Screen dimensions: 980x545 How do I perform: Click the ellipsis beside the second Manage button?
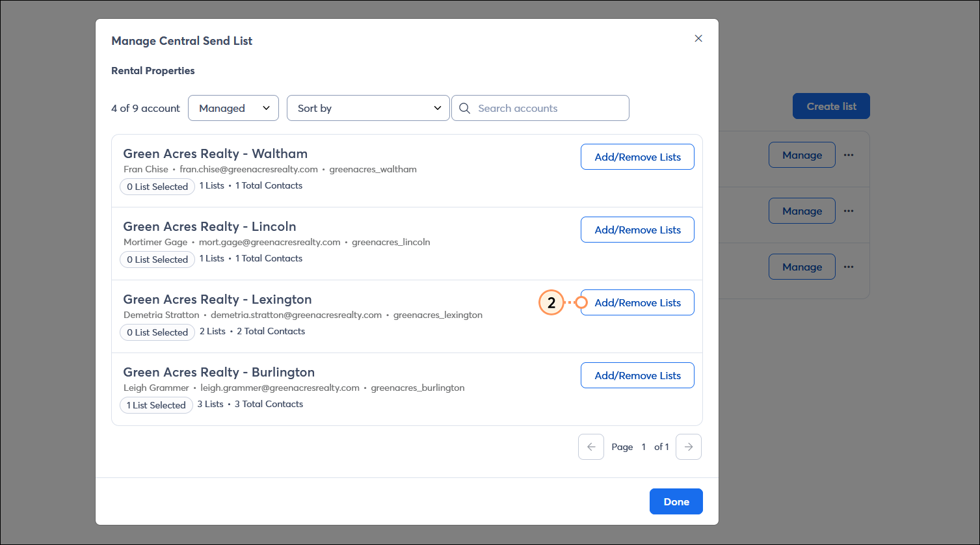click(x=849, y=211)
